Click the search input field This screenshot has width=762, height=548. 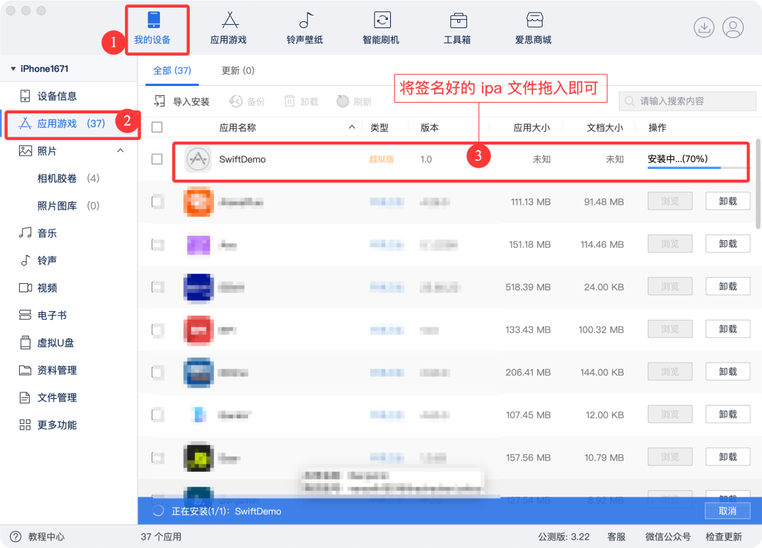tap(688, 101)
